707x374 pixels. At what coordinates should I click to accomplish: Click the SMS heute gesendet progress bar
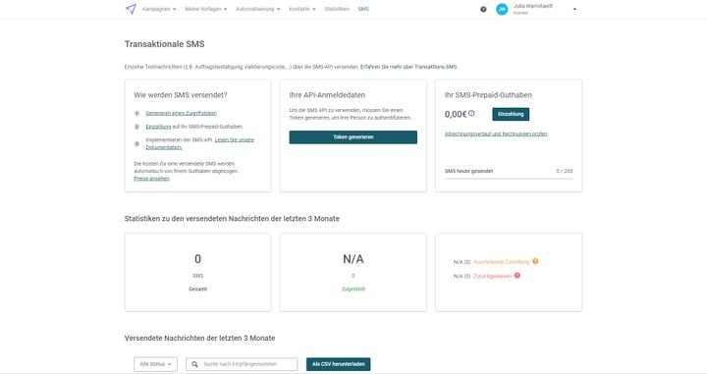(x=509, y=179)
